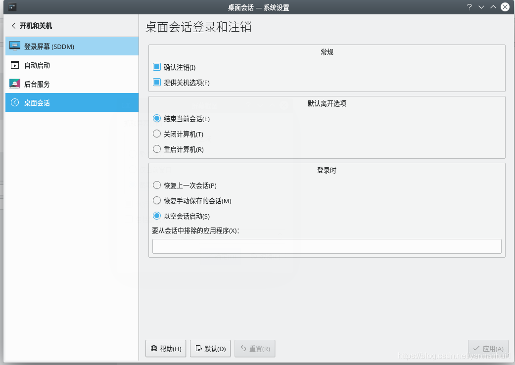This screenshot has height=365, width=515.
Task: Click the 常规 group title
Action: (x=327, y=52)
